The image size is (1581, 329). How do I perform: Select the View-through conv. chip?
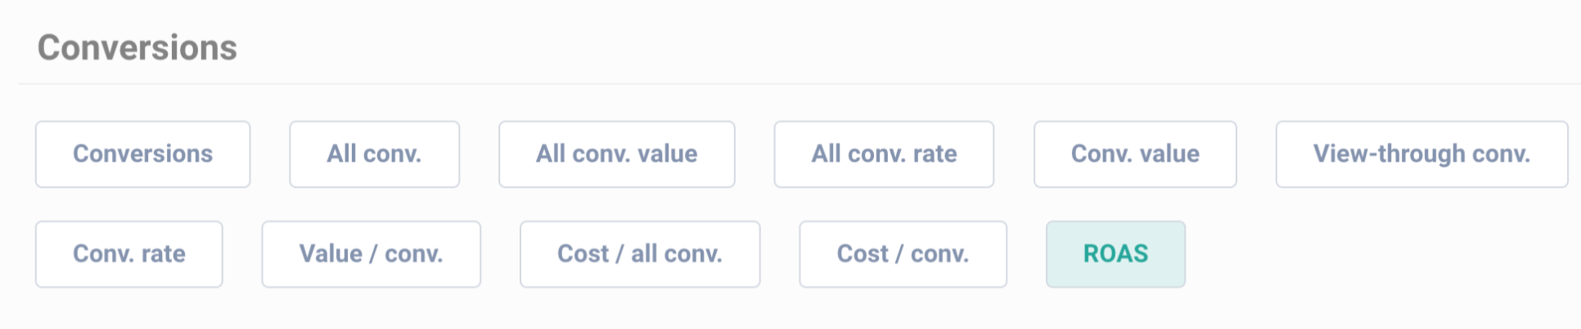1421,154
